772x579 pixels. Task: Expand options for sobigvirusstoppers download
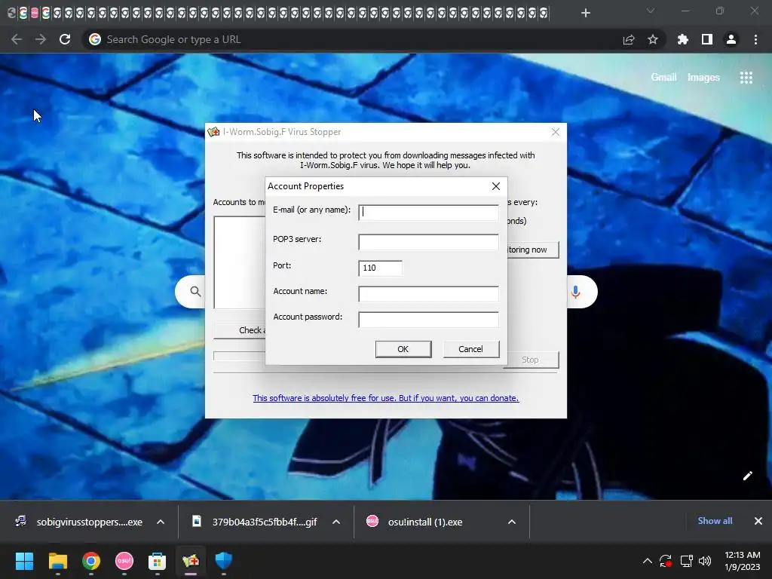click(x=161, y=522)
